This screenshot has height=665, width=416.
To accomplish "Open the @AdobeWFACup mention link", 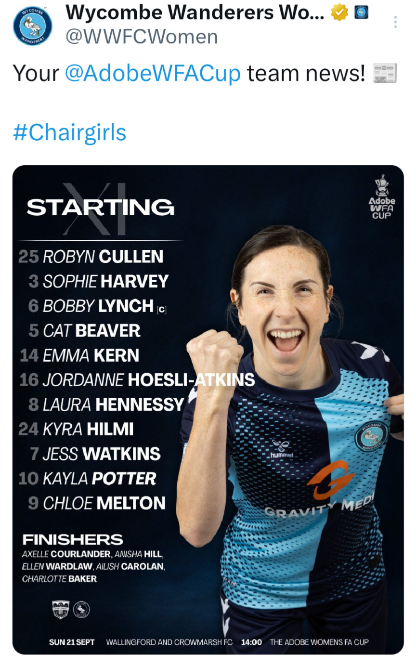I will 152,74.
